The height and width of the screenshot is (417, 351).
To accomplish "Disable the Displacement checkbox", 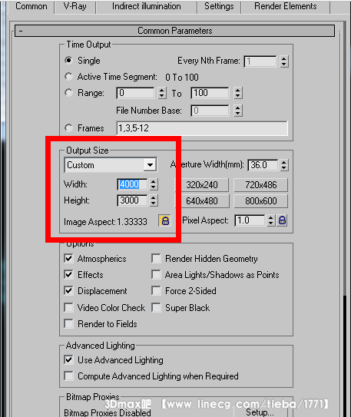I will tap(68, 291).
